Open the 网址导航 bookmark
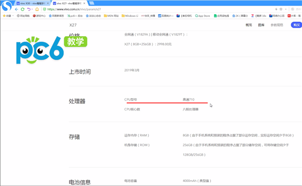The width and height of the screenshot is (302, 186). [x=23, y=16]
